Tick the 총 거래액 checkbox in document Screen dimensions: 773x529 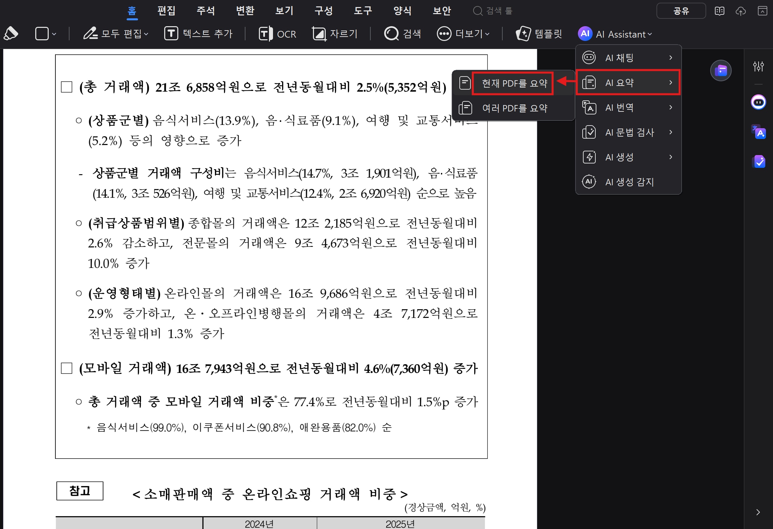[x=66, y=87]
